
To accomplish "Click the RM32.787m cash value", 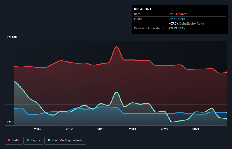I will (x=177, y=28).
